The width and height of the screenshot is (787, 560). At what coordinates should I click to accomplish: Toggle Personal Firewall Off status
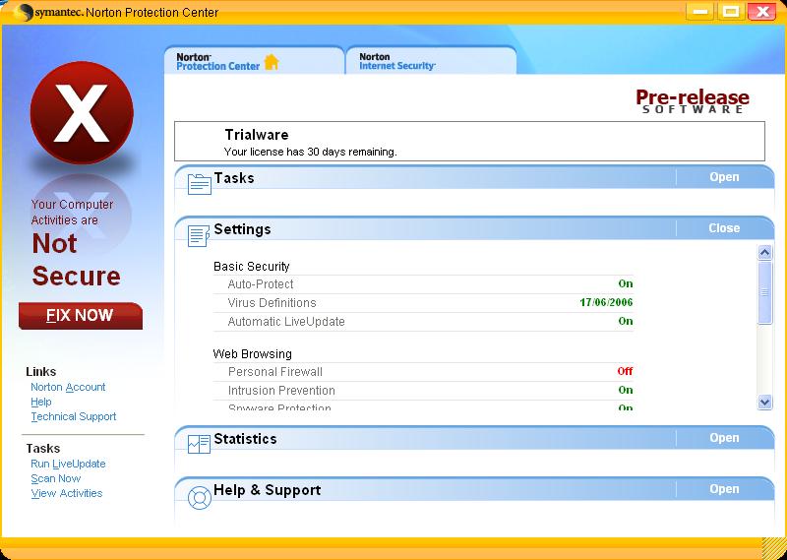coord(625,371)
